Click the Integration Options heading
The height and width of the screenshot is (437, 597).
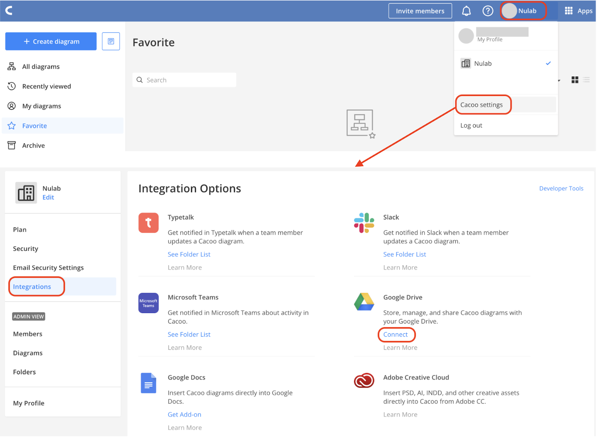pyautogui.click(x=190, y=188)
